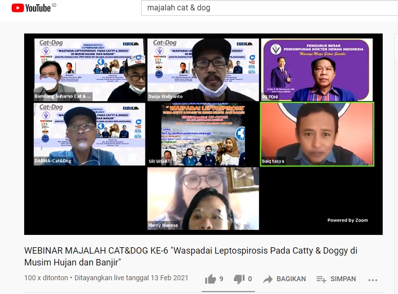Screen dimensions: 398x294
Task: Click the like count number 9
Action: pyautogui.click(x=221, y=279)
